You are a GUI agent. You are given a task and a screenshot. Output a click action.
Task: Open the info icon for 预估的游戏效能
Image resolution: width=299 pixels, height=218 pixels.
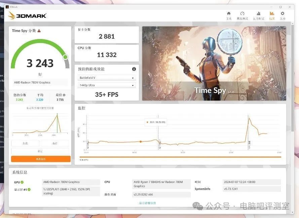pyautogui.click(x=134, y=69)
